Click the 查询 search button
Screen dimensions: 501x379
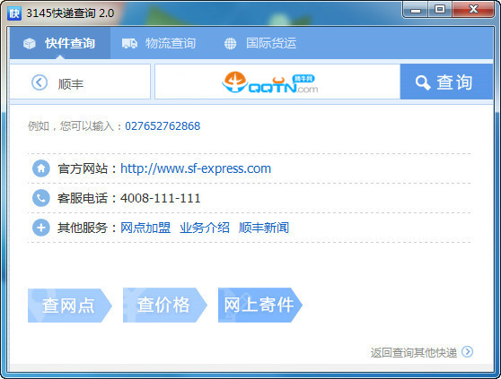click(446, 82)
